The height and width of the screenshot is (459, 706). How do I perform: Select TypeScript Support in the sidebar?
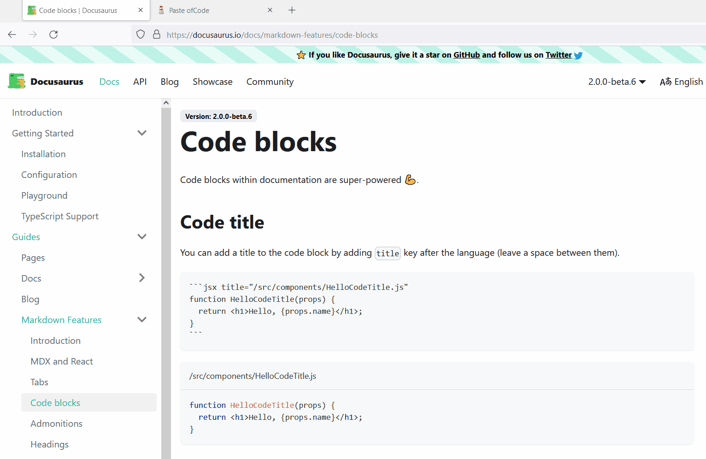click(59, 216)
